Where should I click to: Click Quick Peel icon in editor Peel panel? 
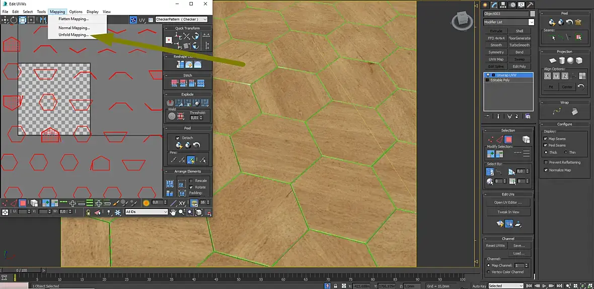click(179, 145)
